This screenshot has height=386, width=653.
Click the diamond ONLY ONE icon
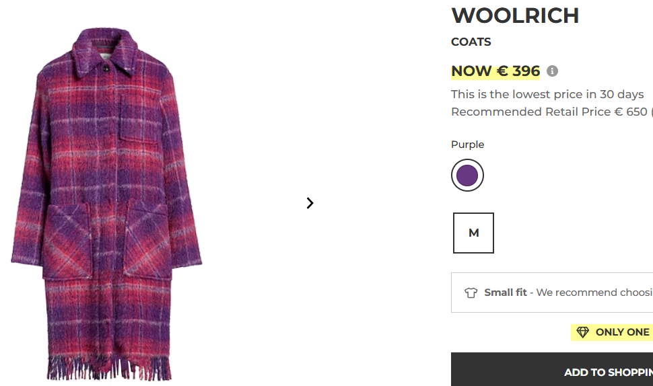[x=582, y=332]
